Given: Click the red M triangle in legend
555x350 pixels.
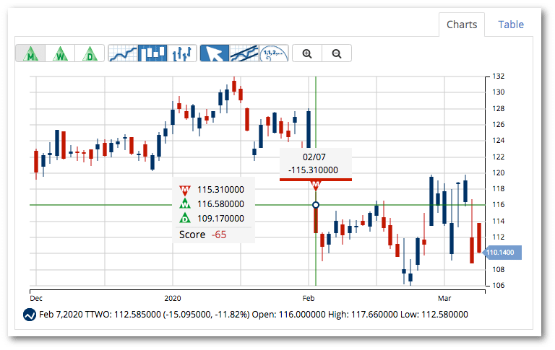Looking at the screenshot, I should point(185,191).
